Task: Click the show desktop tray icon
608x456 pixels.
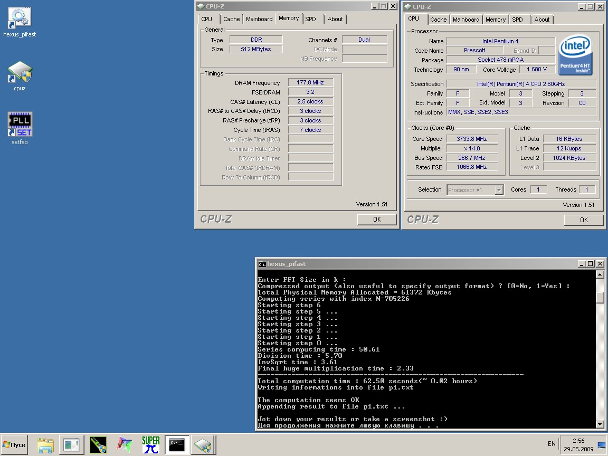Action: tap(602, 445)
